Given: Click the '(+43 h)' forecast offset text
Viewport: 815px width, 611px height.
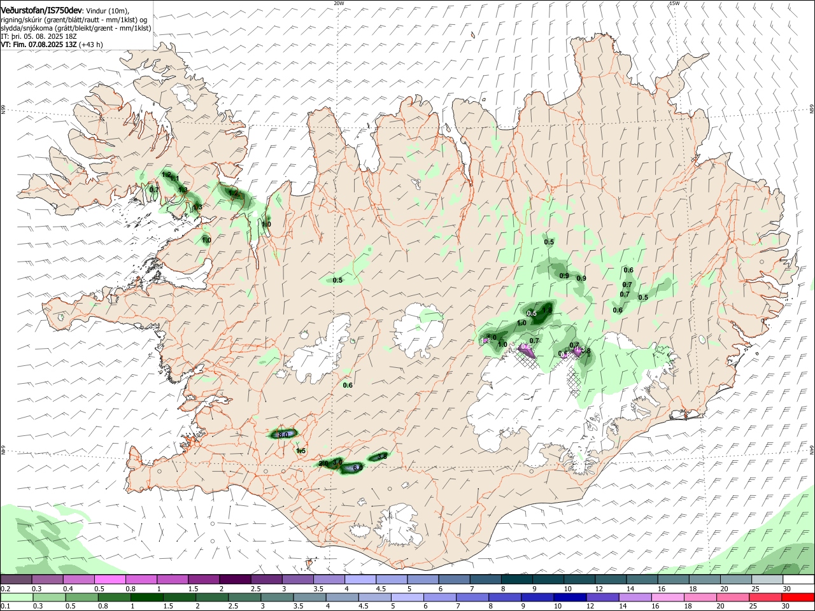Looking at the screenshot, I should point(91,45).
